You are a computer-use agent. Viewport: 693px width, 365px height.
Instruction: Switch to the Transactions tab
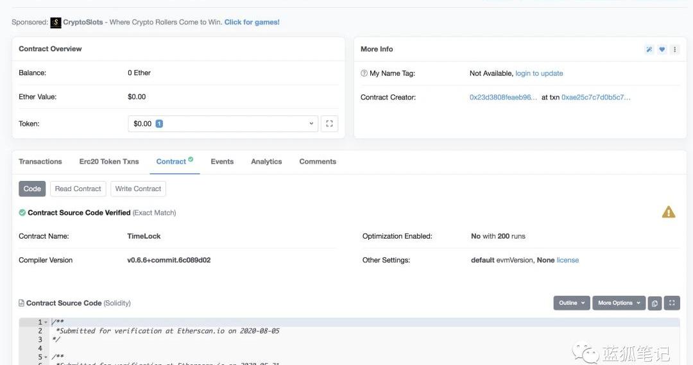[x=40, y=162]
